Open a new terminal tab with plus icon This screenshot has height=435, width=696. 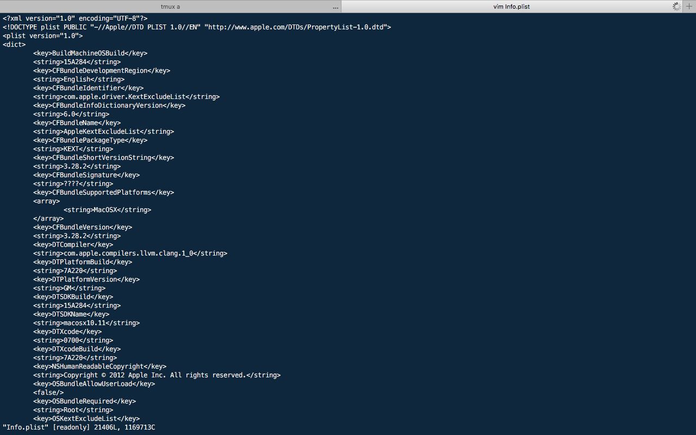(689, 7)
